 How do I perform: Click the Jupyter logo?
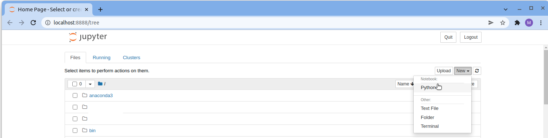(x=88, y=37)
